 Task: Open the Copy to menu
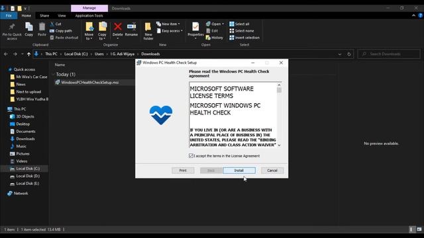click(102, 32)
